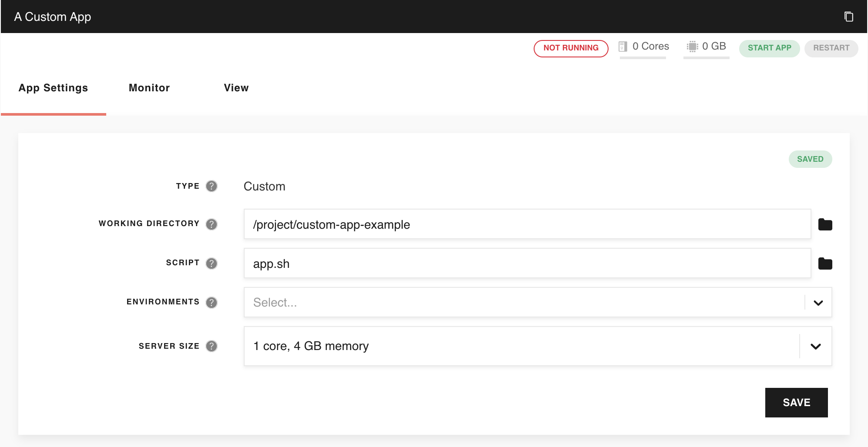Screen dimensions: 868x447
Task: Click into the Script input field
Action: coord(527,264)
